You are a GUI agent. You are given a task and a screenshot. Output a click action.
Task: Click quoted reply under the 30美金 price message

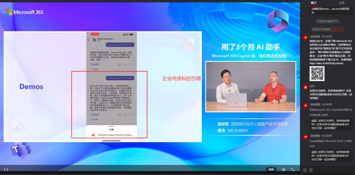click(331, 124)
